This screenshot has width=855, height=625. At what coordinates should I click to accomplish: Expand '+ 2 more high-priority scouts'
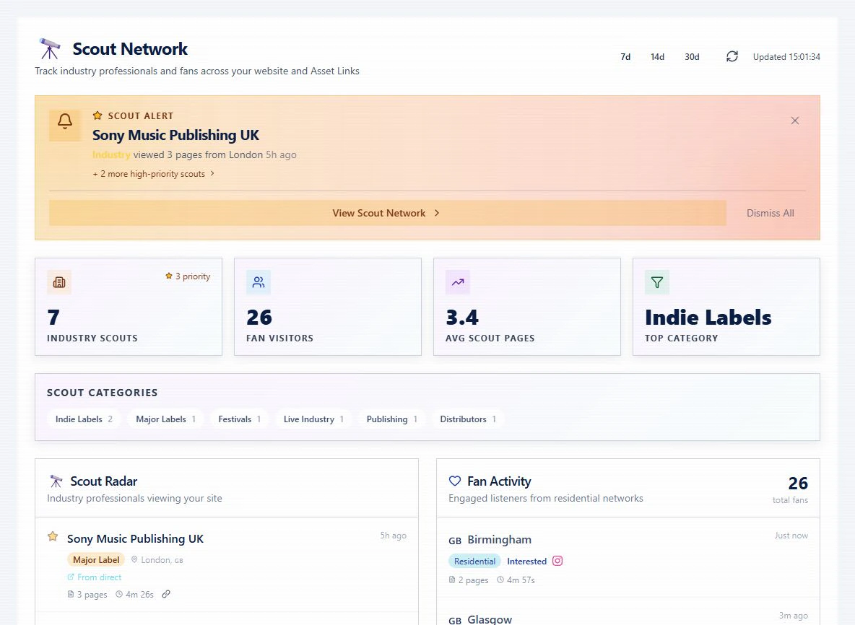[x=153, y=174]
